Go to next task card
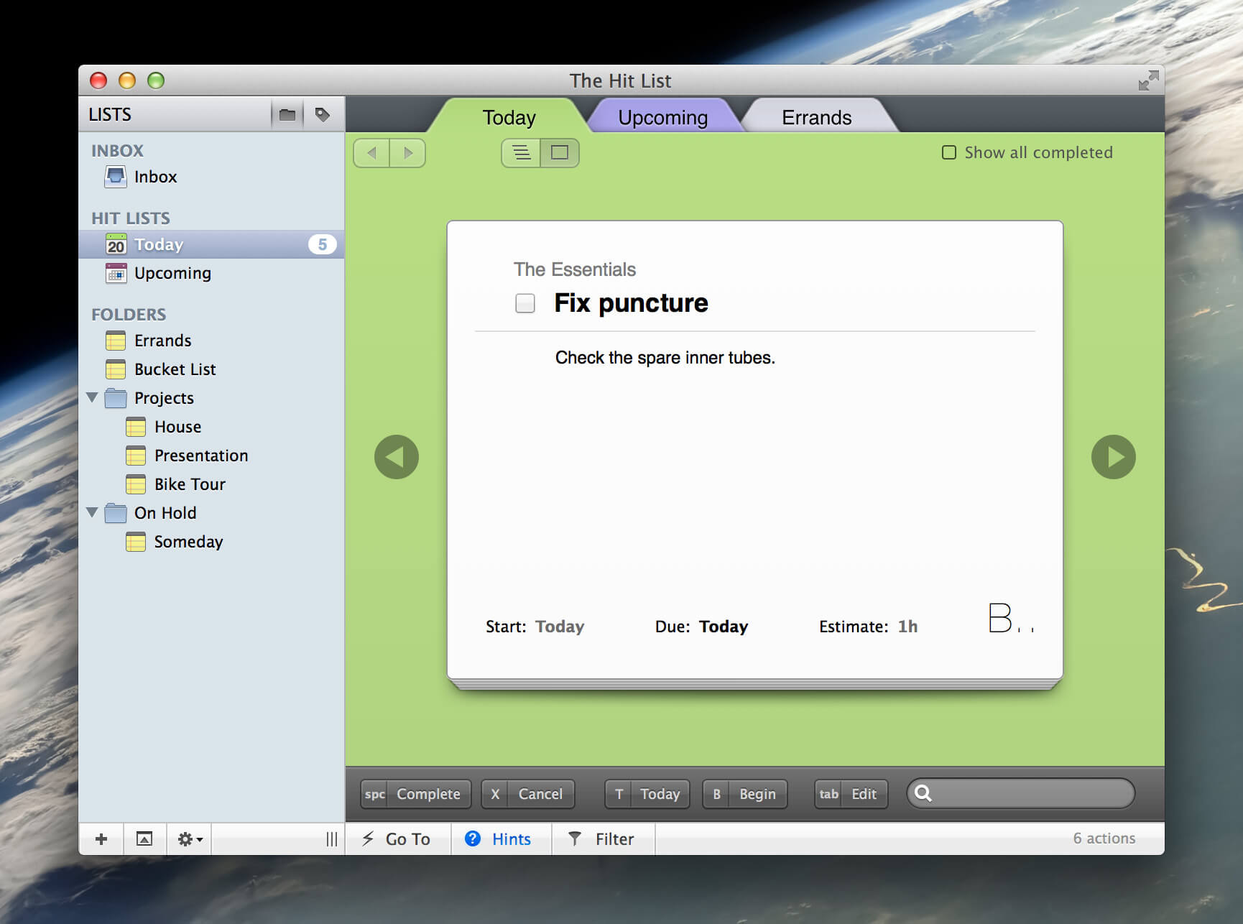1243x924 pixels. [x=1113, y=457]
